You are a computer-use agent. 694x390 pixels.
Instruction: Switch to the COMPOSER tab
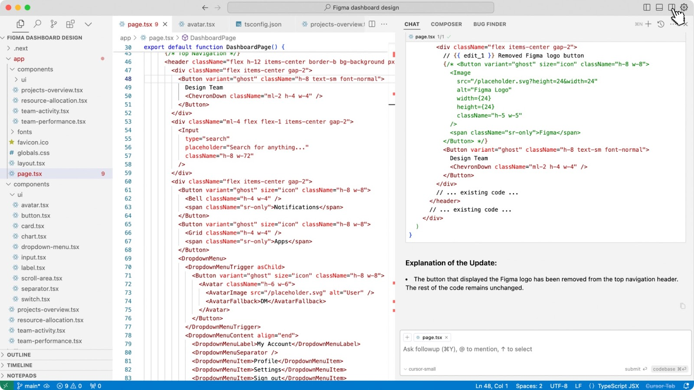pyautogui.click(x=446, y=24)
